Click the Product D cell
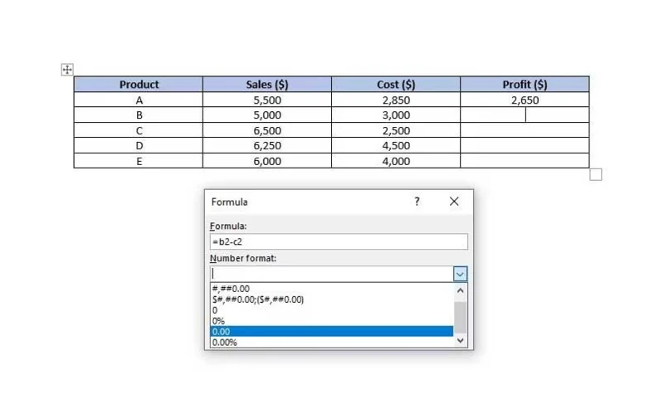The width and height of the screenshot is (664, 419). tap(139, 145)
